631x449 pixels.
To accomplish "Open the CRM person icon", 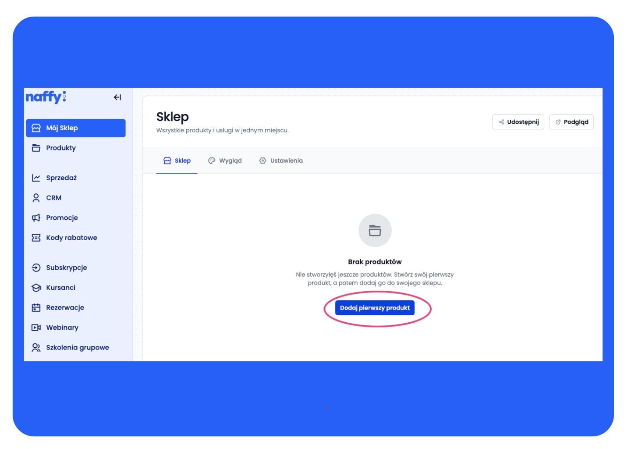I will tap(36, 198).
